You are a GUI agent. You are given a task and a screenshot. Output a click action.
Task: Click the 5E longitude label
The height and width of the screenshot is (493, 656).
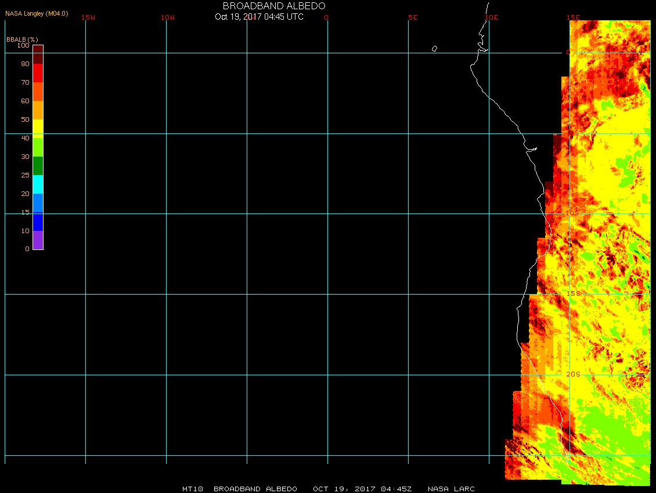pyautogui.click(x=413, y=17)
